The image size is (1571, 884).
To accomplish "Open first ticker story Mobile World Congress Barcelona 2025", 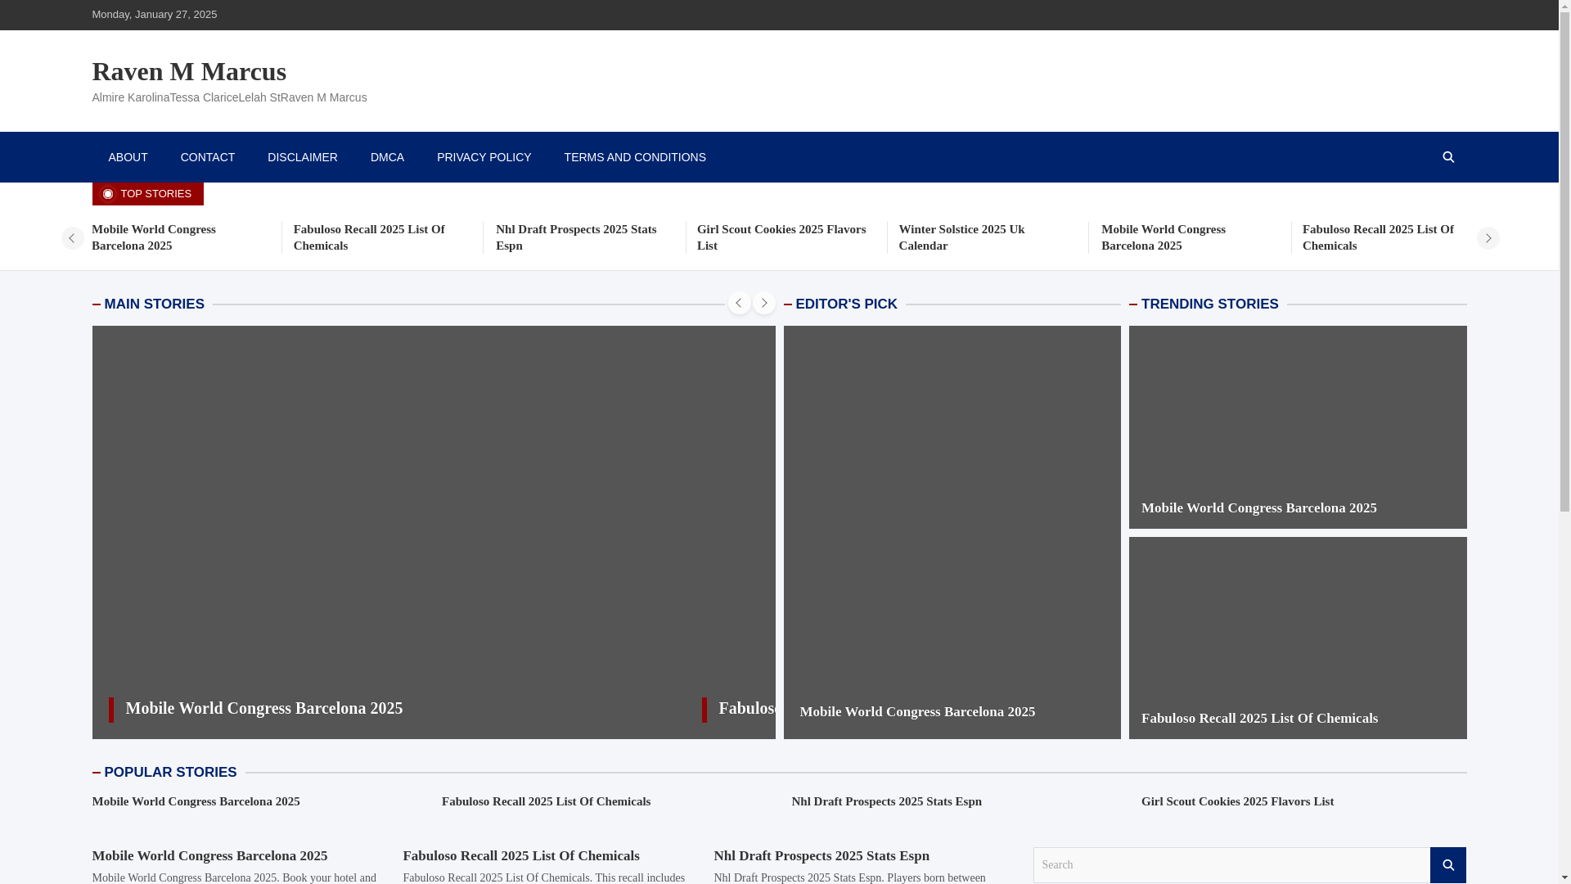I will [x=154, y=237].
